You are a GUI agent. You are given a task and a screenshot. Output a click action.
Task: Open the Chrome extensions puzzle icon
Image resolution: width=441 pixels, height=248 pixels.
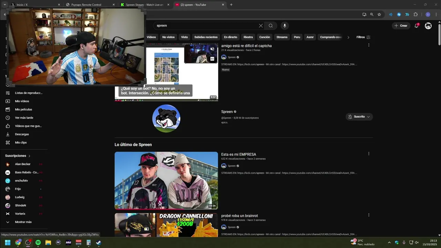click(416, 14)
